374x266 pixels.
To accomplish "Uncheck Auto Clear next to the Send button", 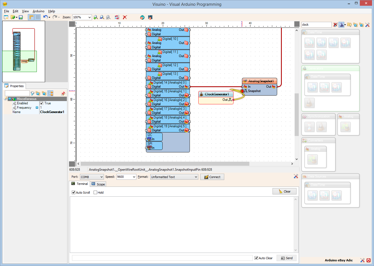I will (256, 258).
